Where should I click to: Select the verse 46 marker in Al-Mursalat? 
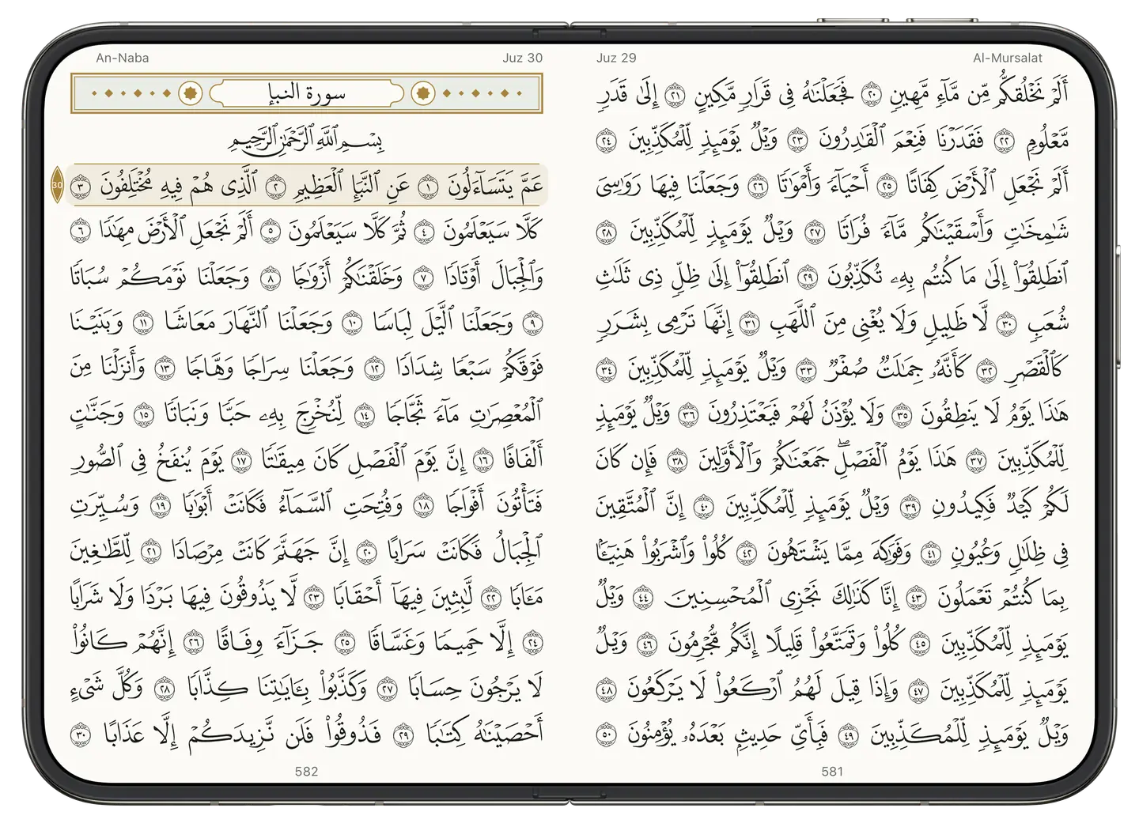[648, 644]
